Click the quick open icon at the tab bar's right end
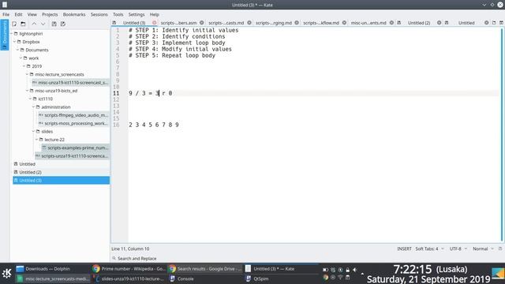Image resolution: width=505 pixels, height=284 pixels. [x=494, y=23]
